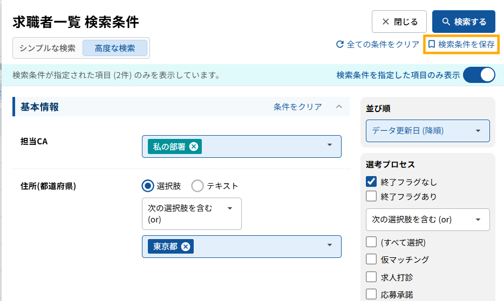Uncheck the 終了フラグなし checkbox
Image resolution: width=504 pixels, height=301 pixels.
[371, 182]
